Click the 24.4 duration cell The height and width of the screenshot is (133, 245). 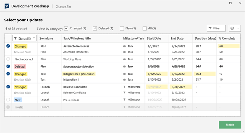click(198, 59)
